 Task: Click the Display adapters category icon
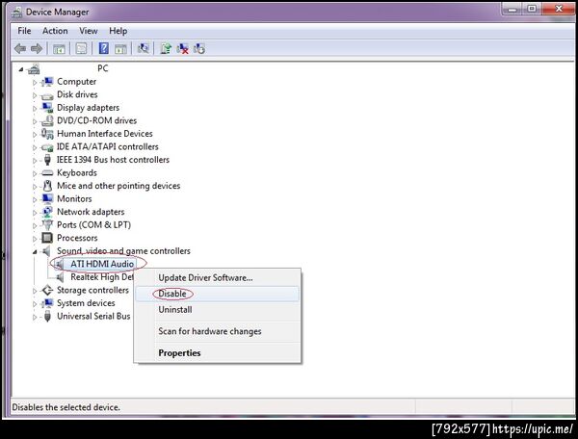pyautogui.click(x=47, y=108)
